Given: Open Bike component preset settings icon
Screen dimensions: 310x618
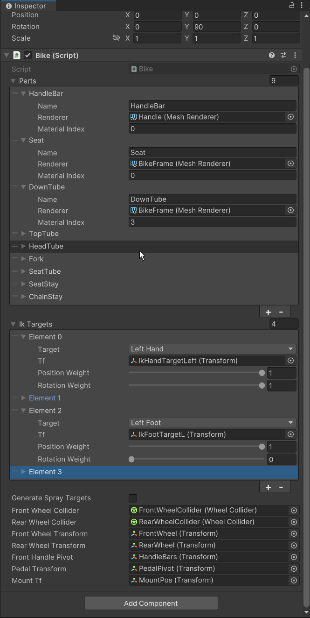Looking at the screenshot, I should (x=283, y=55).
